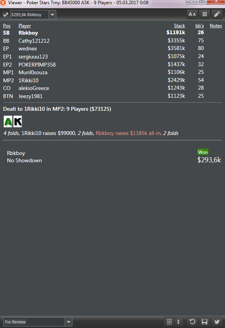Click the floppy disk save icon

(204, 322)
